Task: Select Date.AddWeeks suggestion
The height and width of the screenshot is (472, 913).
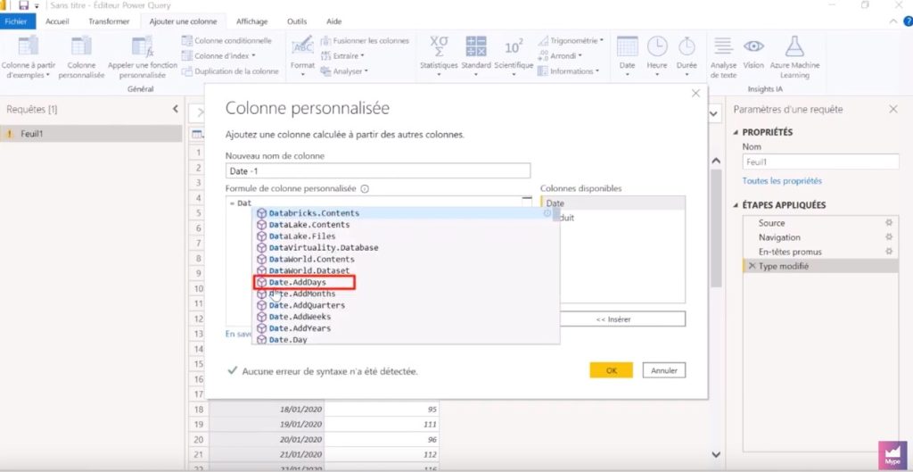Action: [405, 317]
